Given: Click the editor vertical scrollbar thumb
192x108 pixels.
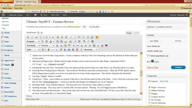Looking at the screenshot, I should point(141,72).
